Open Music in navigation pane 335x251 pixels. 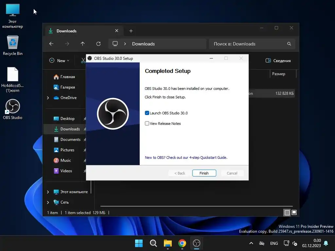pyautogui.click(x=62, y=160)
